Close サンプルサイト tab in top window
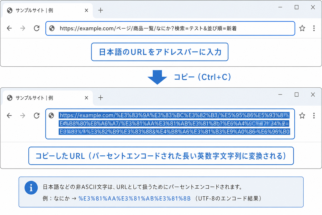Screen dimensions: 322x215 [x=86, y=10]
